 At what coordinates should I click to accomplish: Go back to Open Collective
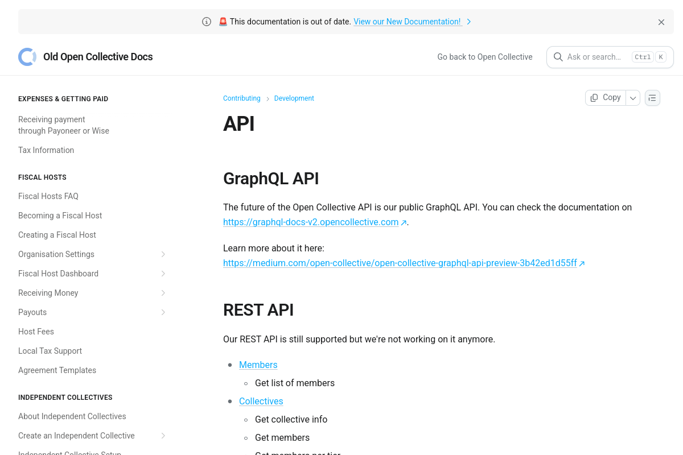click(485, 57)
